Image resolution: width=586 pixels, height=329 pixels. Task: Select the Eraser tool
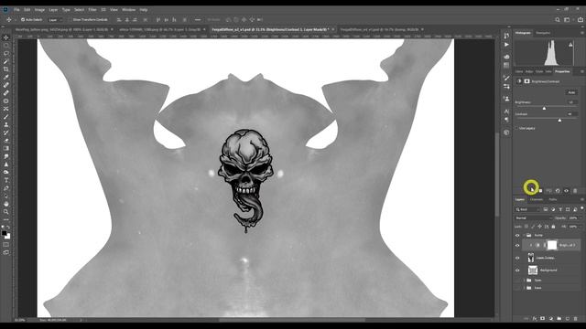pos(6,141)
